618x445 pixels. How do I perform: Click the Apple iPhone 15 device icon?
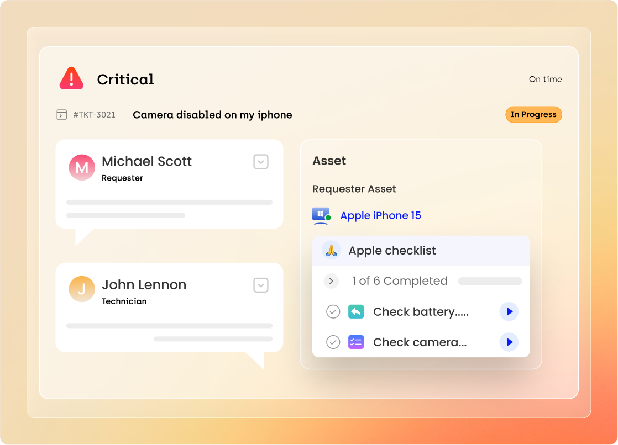[x=321, y=215]
